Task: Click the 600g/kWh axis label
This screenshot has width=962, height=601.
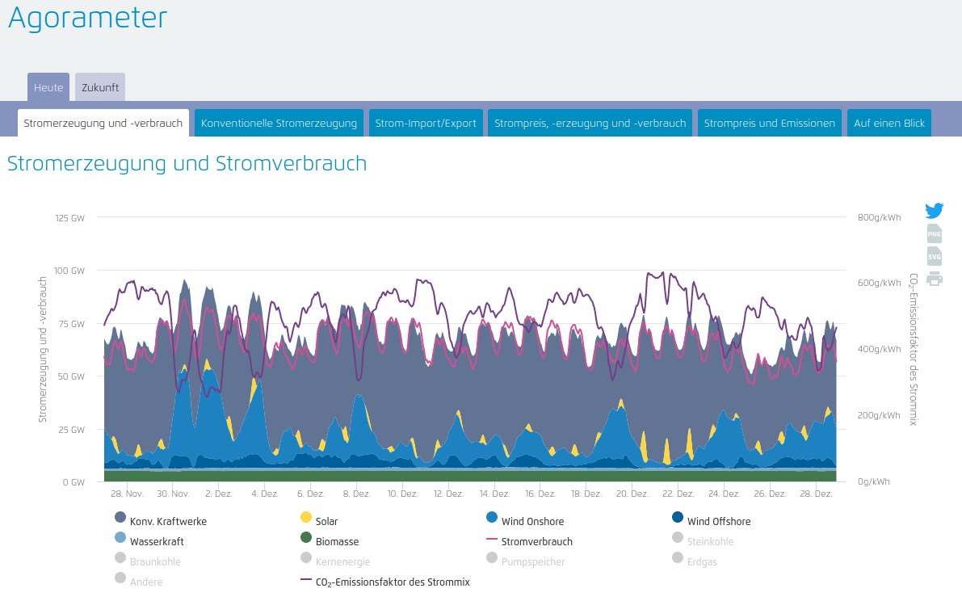Action: click(879, 283)
